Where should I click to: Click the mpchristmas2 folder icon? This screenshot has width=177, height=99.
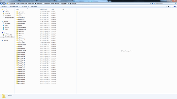tap(17, 18)
